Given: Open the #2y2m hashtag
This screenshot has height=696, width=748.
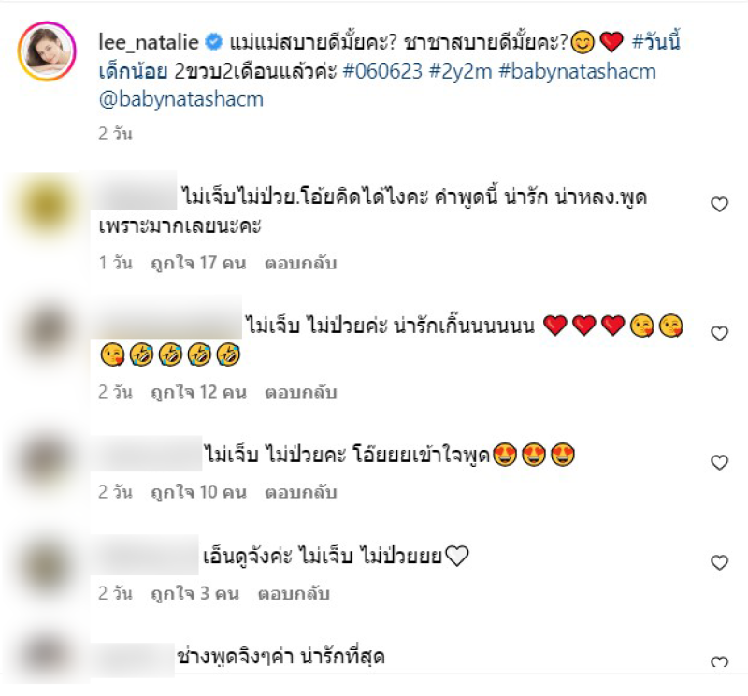Looking at the screenshot, I should point(460,71).
